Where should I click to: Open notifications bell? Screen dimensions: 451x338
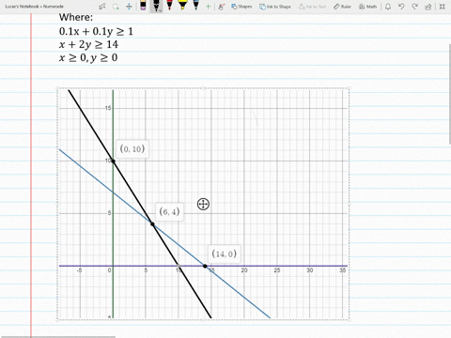point(388,7)
